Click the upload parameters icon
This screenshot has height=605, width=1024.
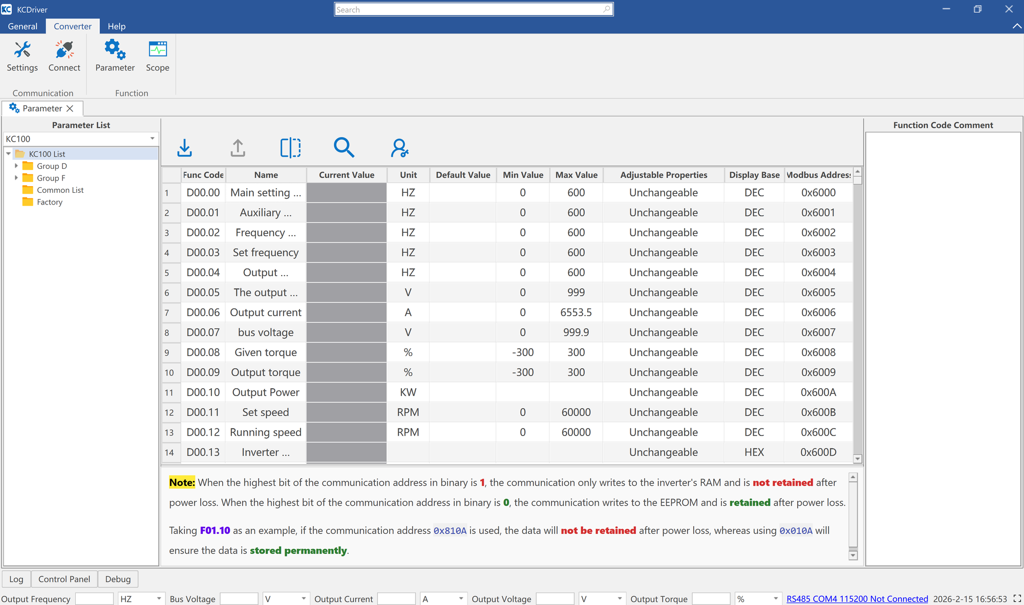click(x=237, y=148)
